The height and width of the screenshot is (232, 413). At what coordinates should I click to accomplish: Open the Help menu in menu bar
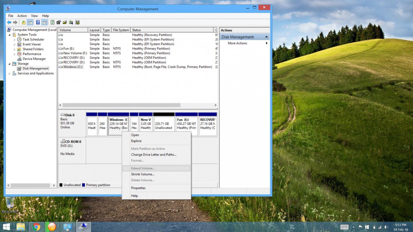46,16
